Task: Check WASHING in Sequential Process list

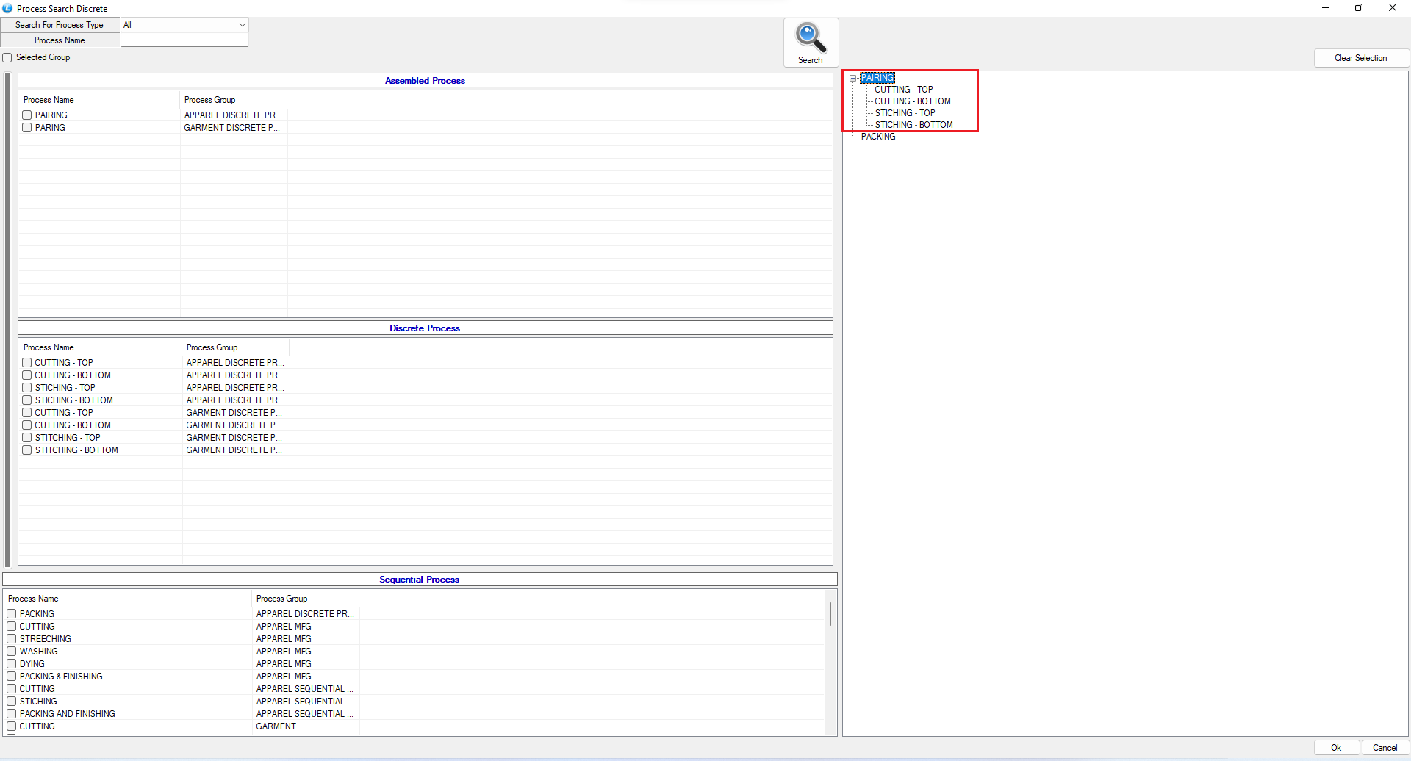Action: [12, 652]
